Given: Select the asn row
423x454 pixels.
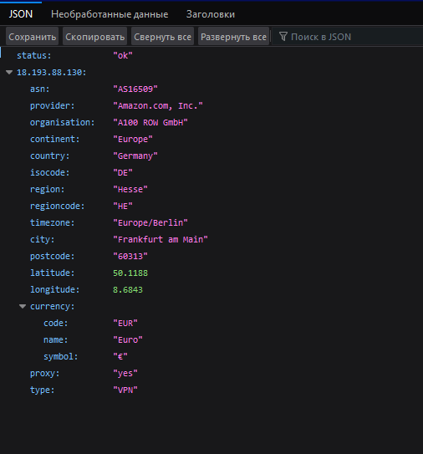Looking at the screenshot, I should click(211, 89).
